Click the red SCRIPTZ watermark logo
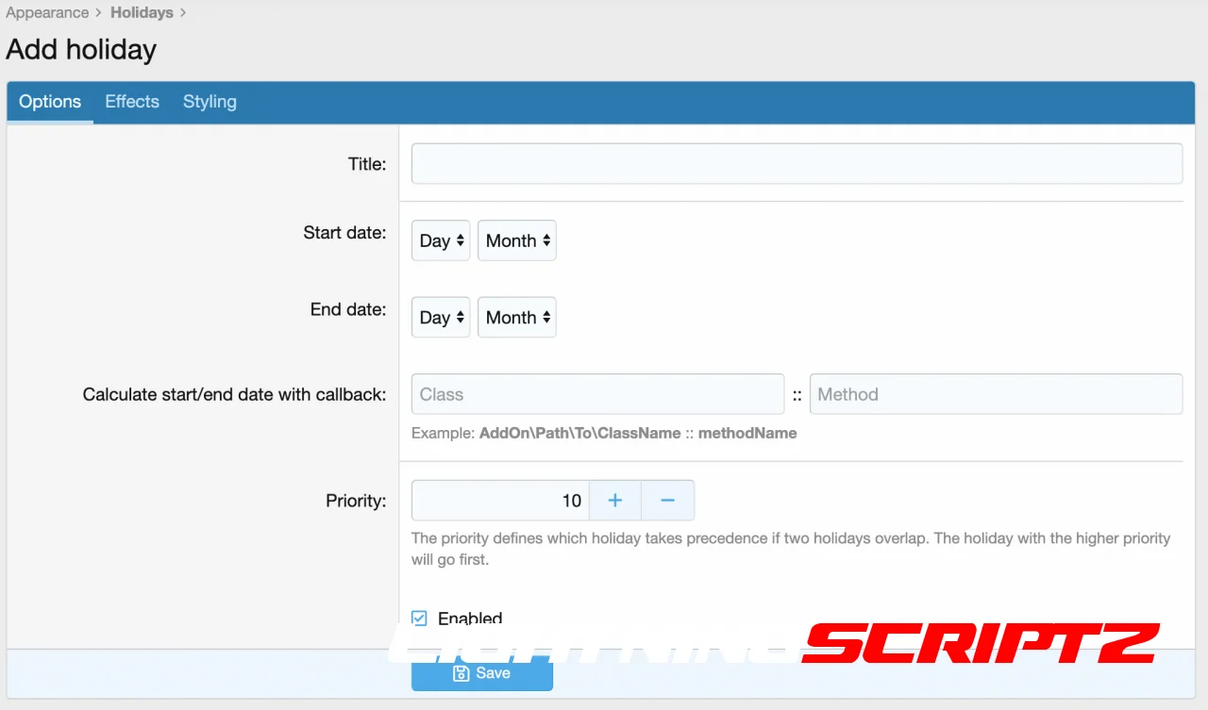1208x710 pixels. (x=980, y=644)
